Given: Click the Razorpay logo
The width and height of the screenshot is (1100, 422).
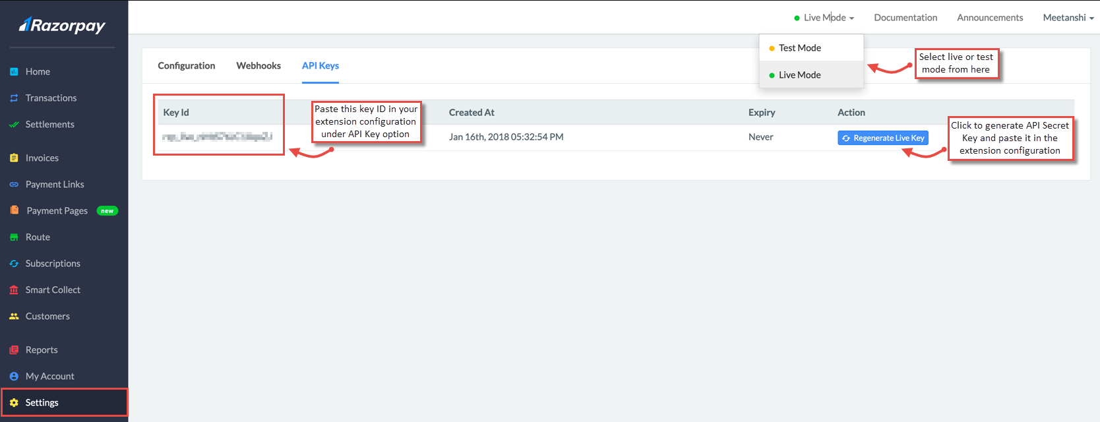Looking at the screenshot, I should click(62, 25).
